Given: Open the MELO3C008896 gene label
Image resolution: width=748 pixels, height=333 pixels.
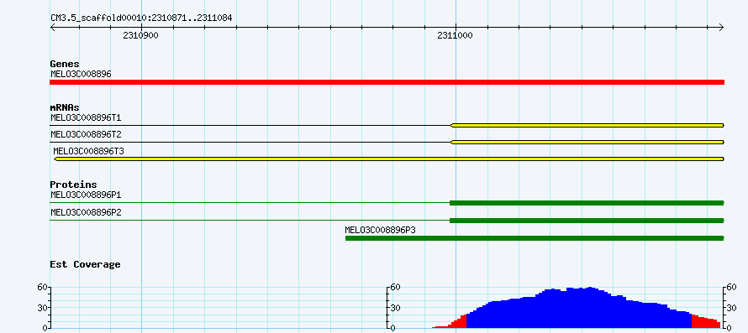Looking at the screenshot, I should coord(81,74).
